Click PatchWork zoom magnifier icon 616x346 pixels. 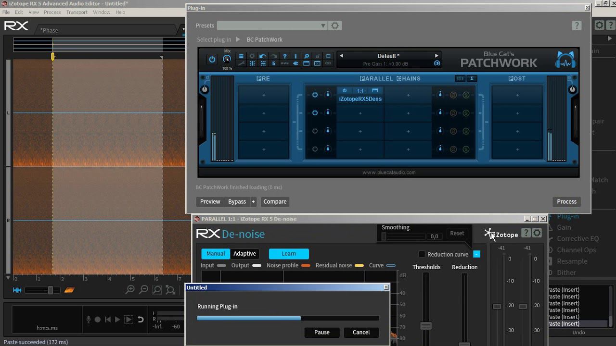click(306, 56)
